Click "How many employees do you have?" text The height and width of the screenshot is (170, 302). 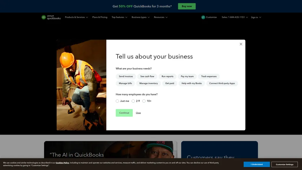pyautogui.click(x=137, y=94)
